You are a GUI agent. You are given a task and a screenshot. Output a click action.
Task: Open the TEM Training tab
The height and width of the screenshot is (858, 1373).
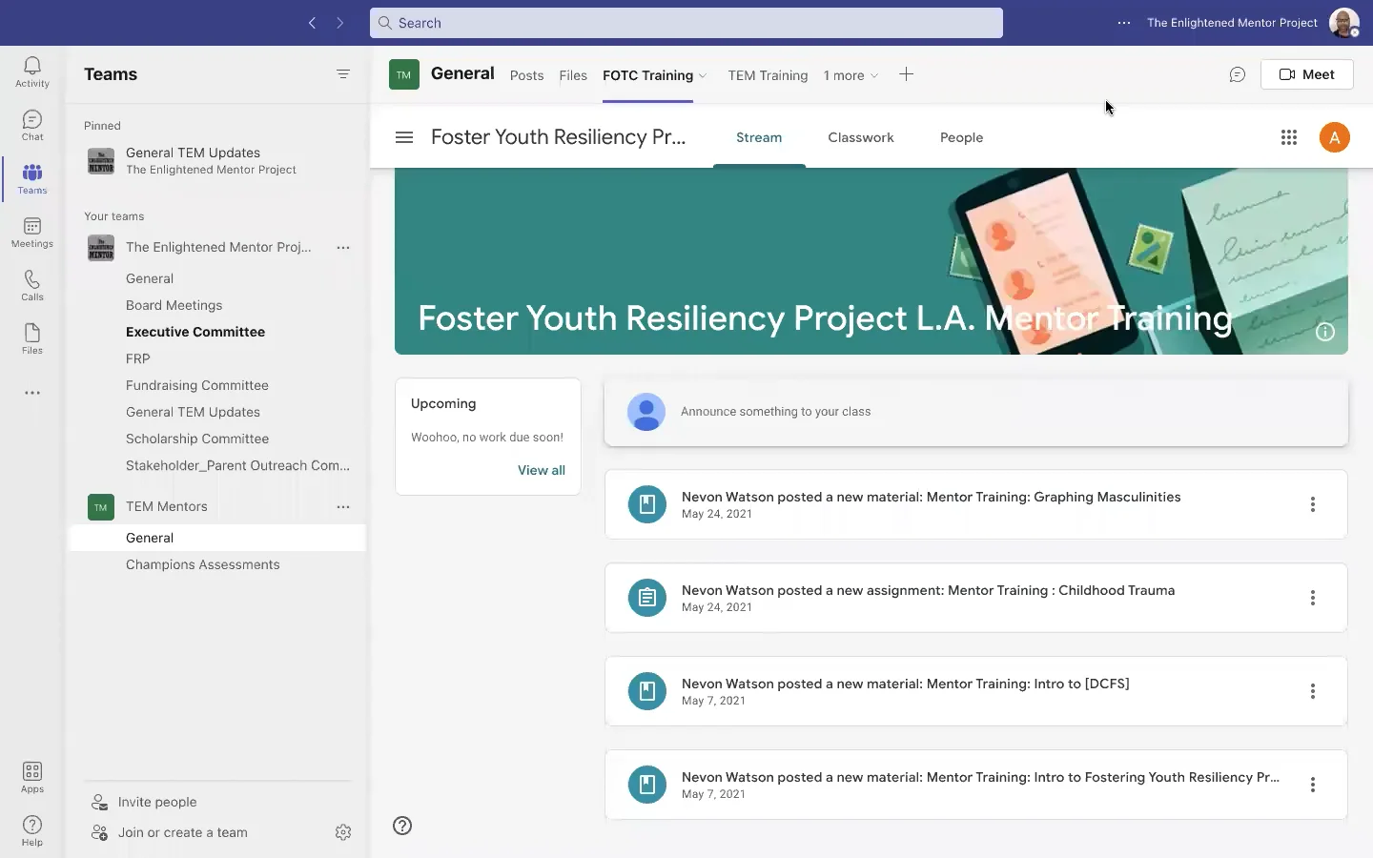click(768, 75)
